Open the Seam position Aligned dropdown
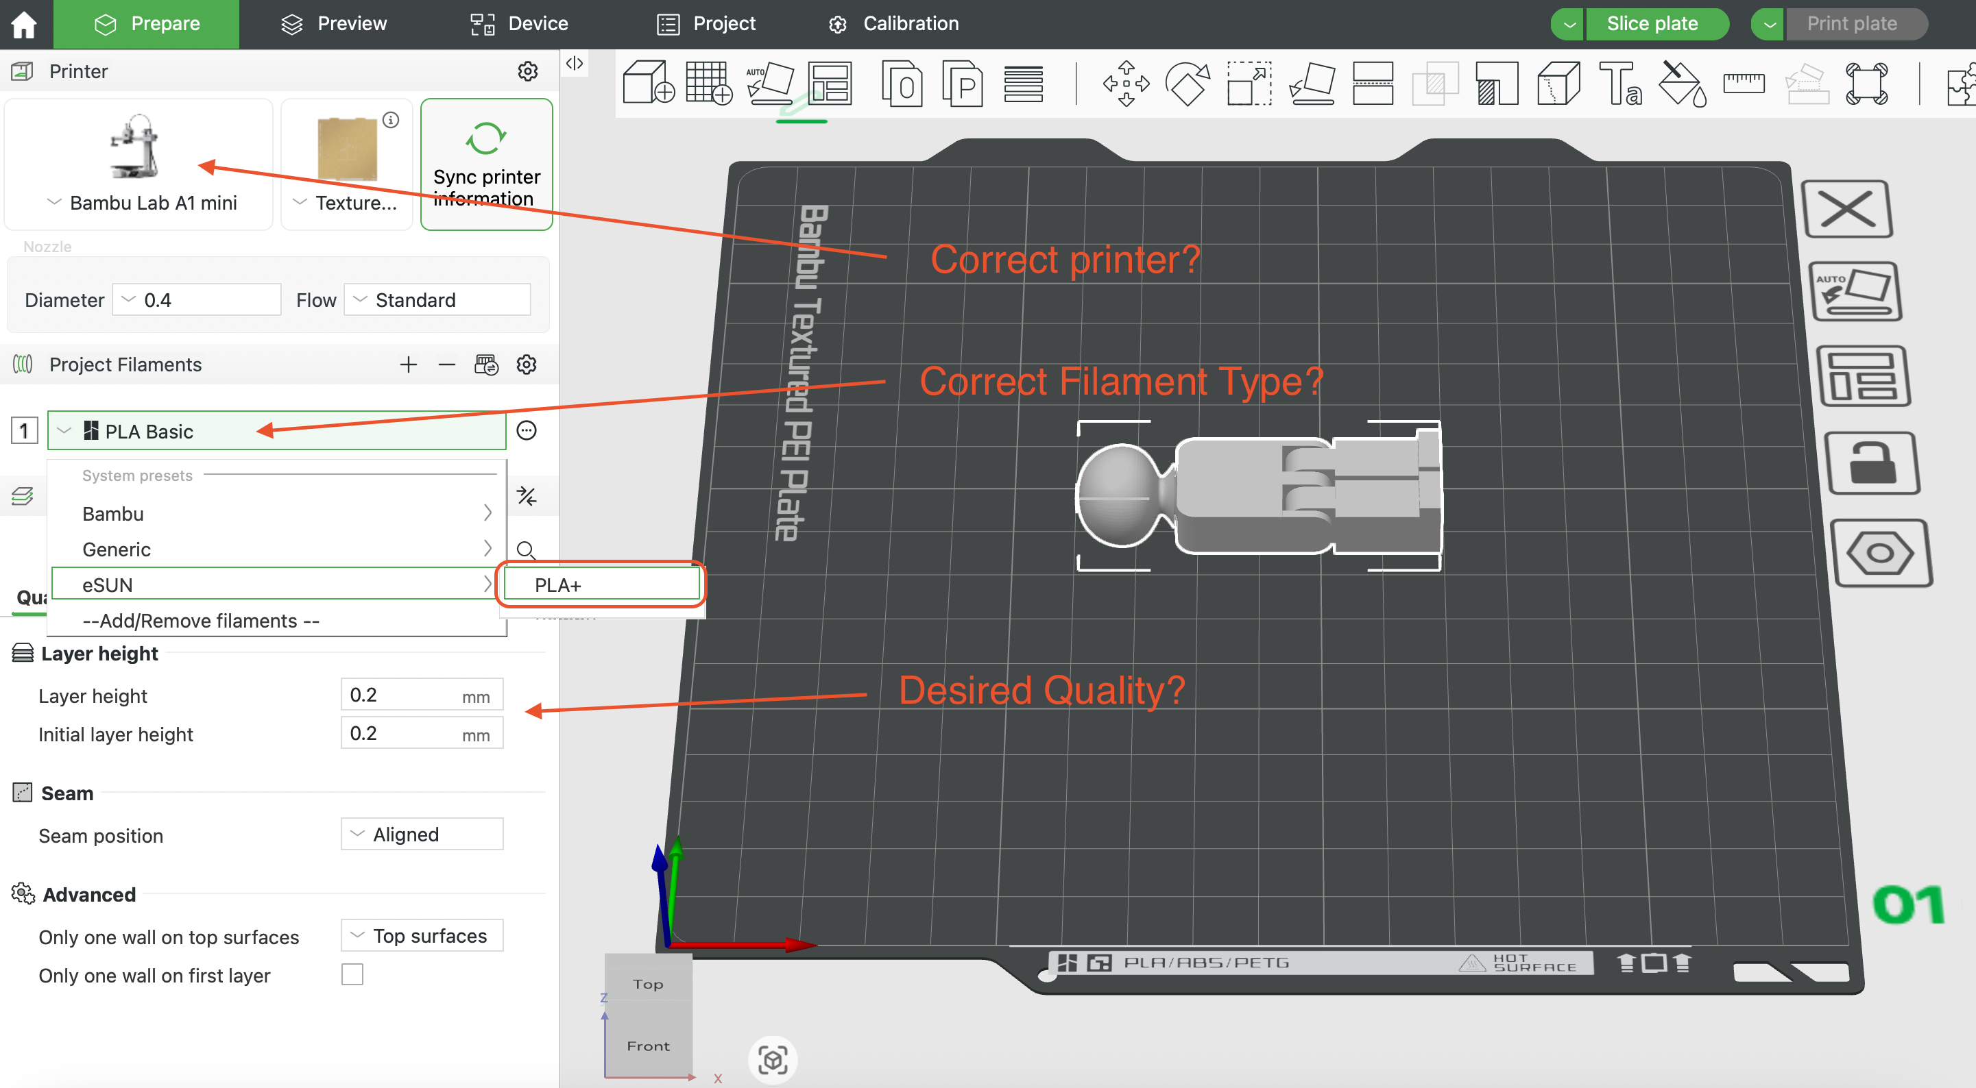Image resolution: width=1976 pixels, height=1088 pixels. coord(422,834)
